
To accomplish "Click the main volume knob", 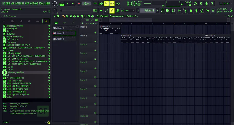I will click(55, 3).
